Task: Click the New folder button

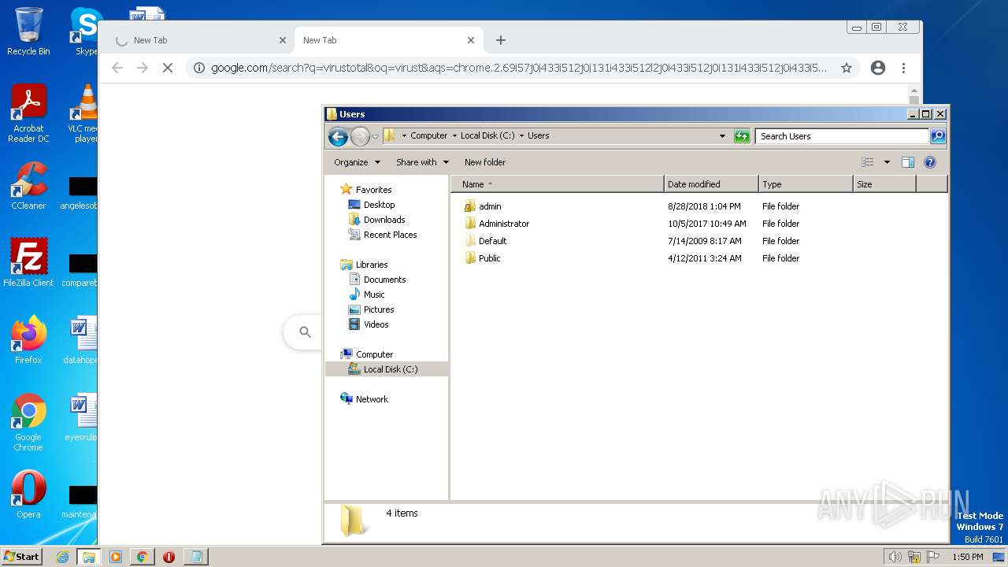Action: coord(485,162)
